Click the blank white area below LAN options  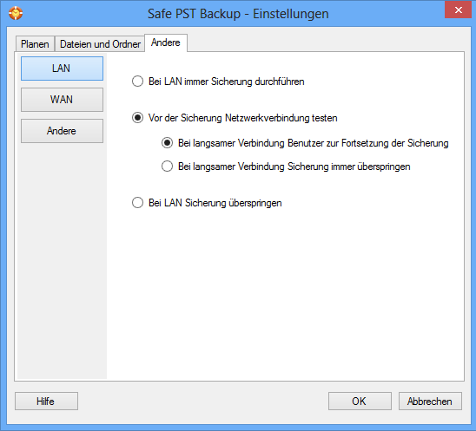coord(286,294)
